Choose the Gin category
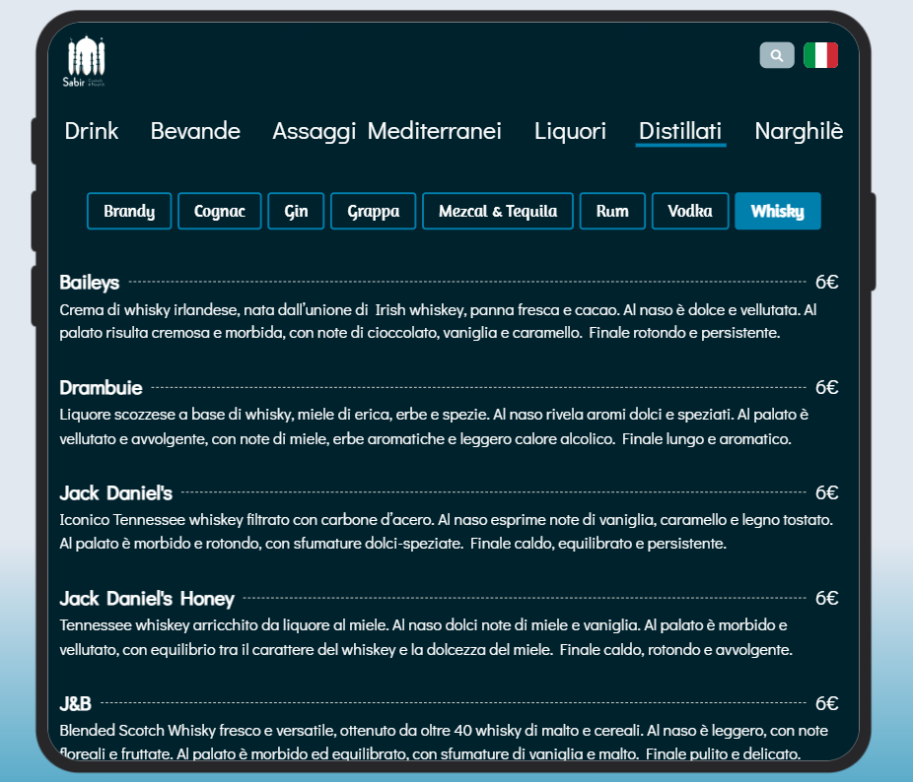The image size is (913, 782). click(296, 211)
